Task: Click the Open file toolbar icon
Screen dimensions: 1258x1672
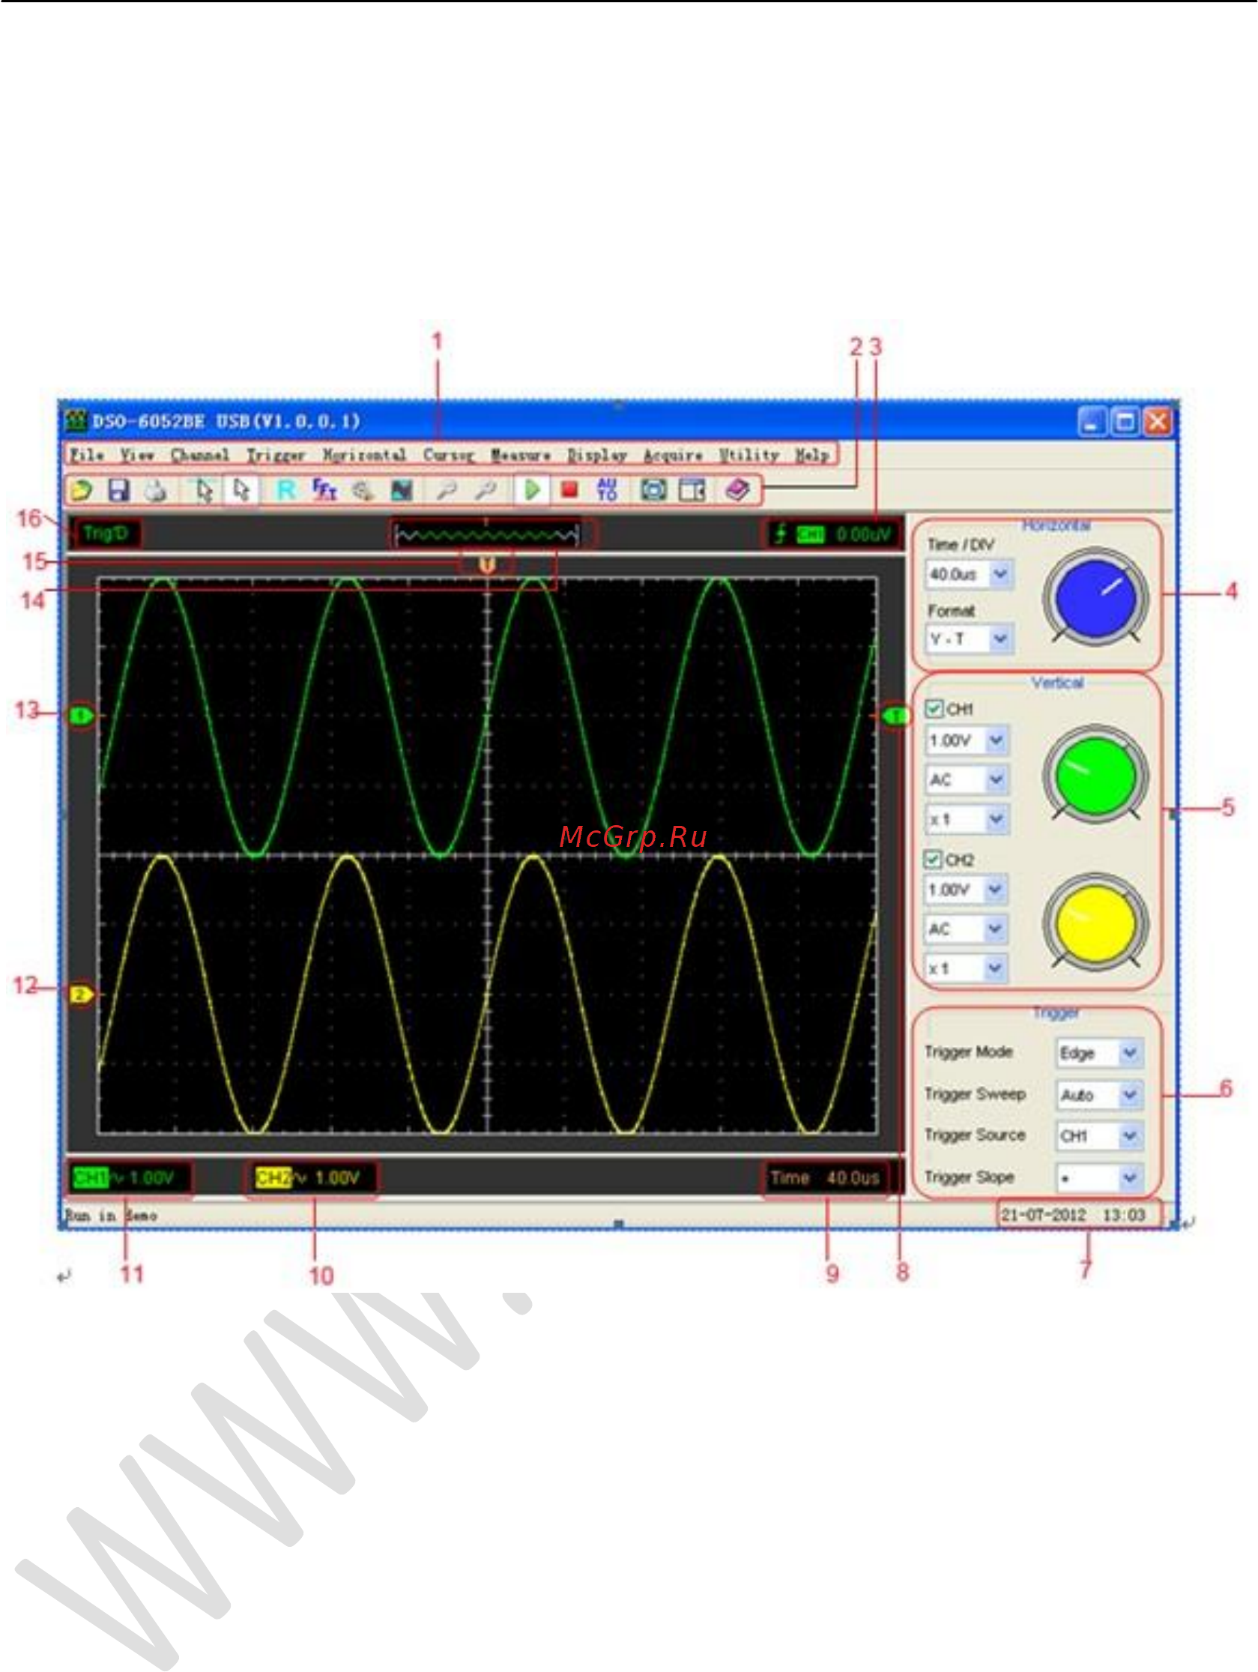Action: pos(81,490)
